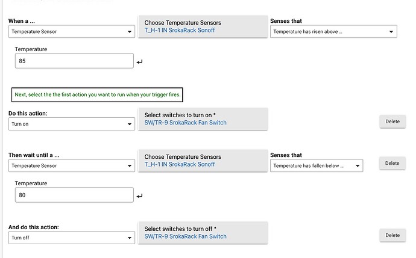Expand the 'Temperature has fallen below' dropdown

pyautogui.click(x=317, y=165)
